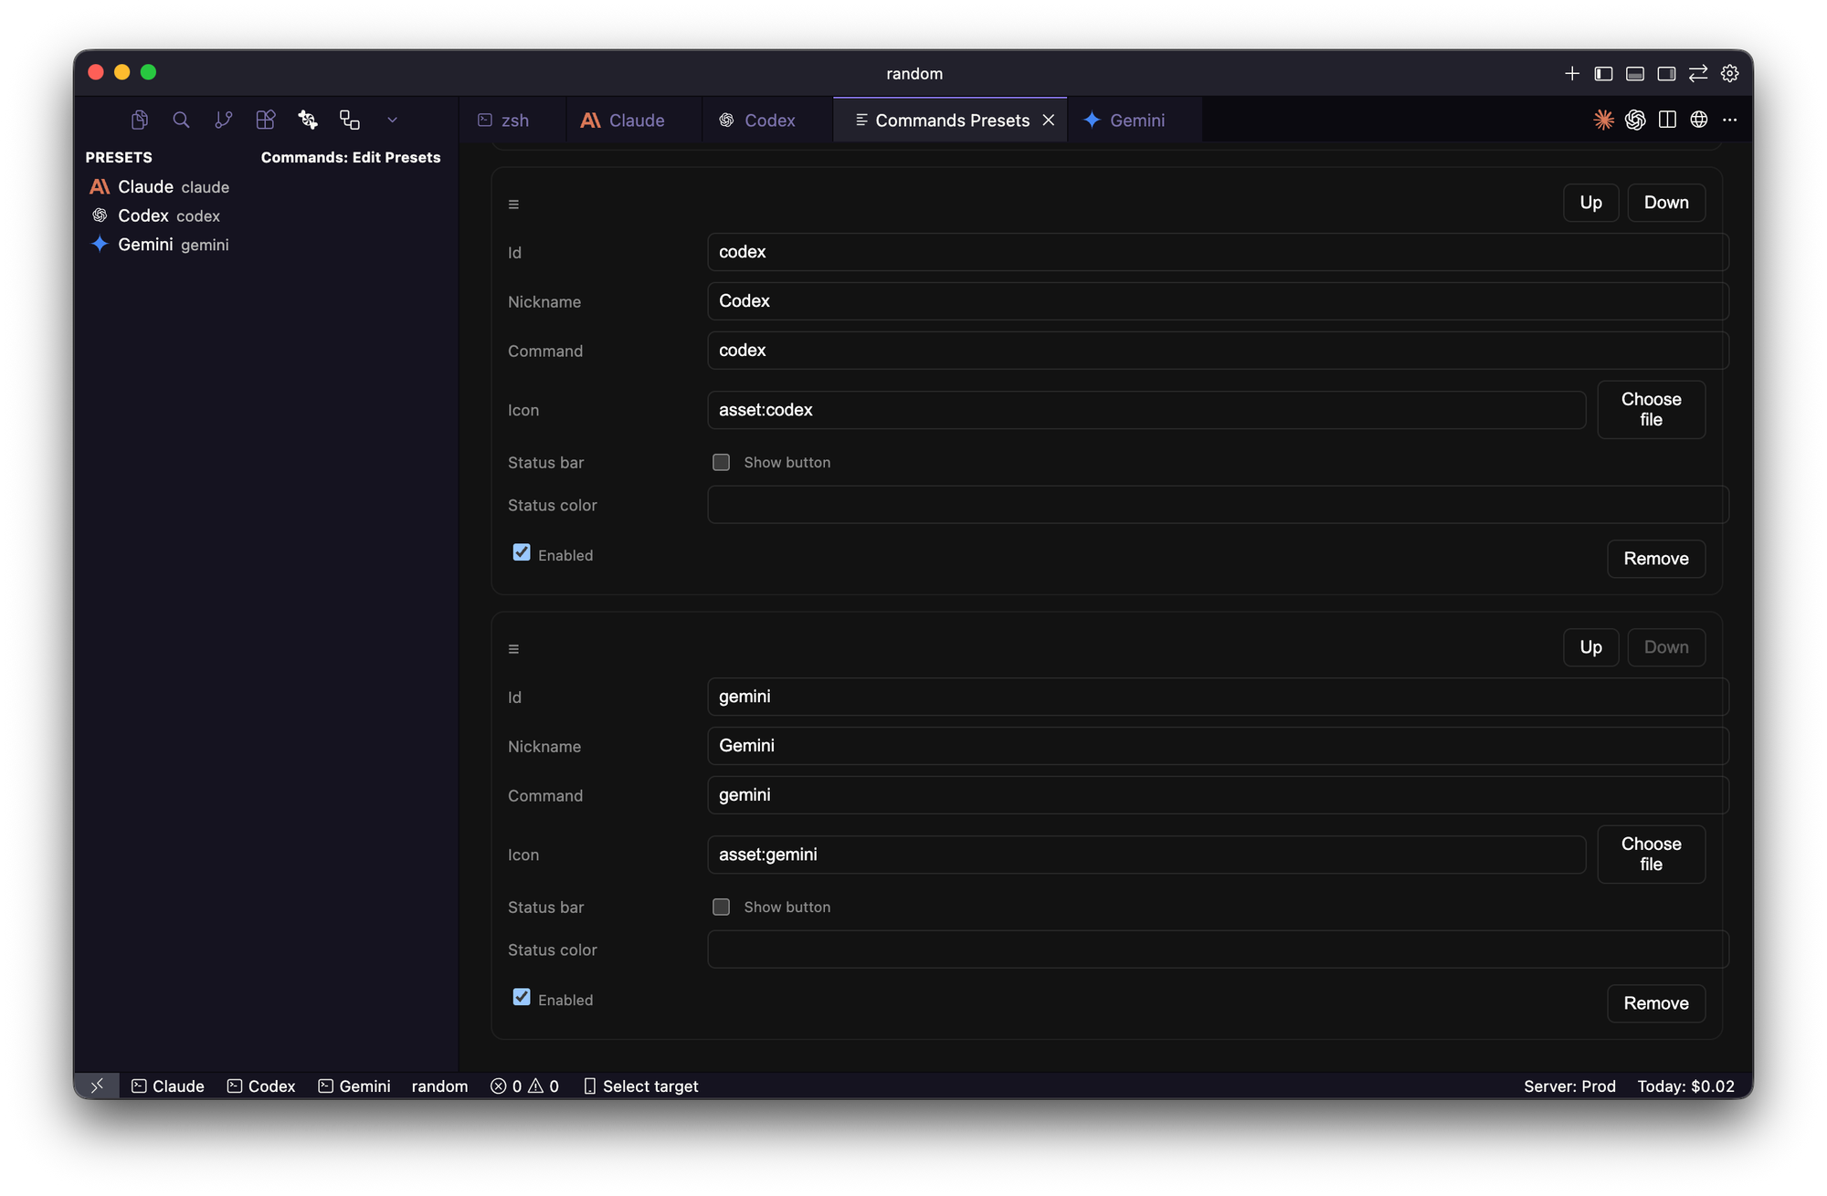Click the Codex preset drag handle
Image resolution: width=1827 pixels, height=1196 pixels.
(x=513, y=204)
